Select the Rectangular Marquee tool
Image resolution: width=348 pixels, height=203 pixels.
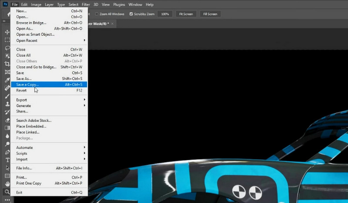[x=7, y=40]
